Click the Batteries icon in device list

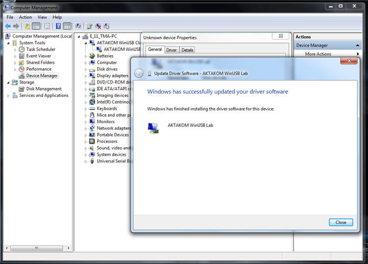(x=92, y=56)
